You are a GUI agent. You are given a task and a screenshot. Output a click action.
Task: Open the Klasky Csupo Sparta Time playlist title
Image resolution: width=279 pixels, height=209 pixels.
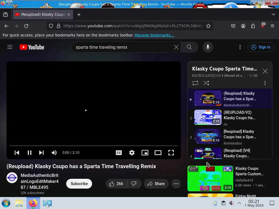point(225,69)
